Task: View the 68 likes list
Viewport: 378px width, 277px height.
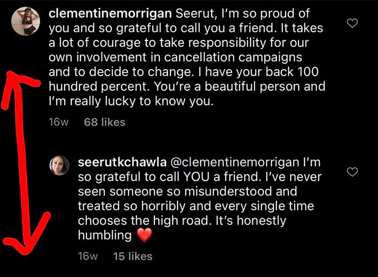Action: tap(105, 122)
